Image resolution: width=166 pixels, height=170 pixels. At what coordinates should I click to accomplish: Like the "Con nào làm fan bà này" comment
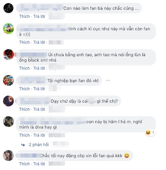(24, 16)
